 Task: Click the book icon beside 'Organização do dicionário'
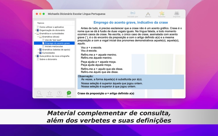click(x=38, y=30)
